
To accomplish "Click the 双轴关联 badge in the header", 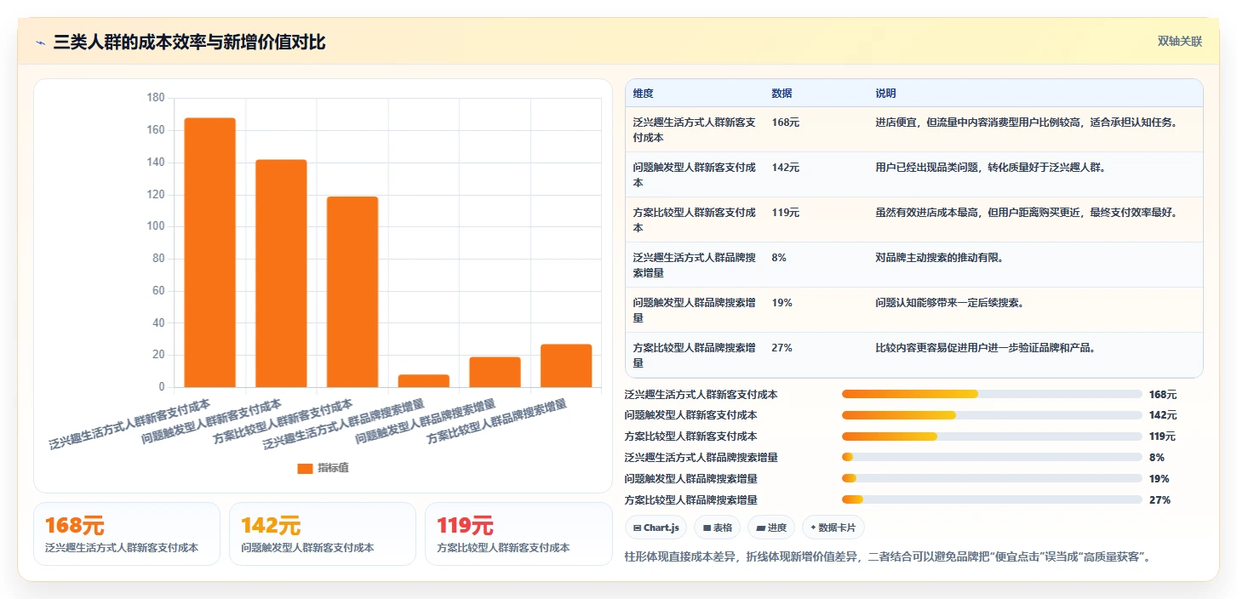I will click(x=1179, y=42).
